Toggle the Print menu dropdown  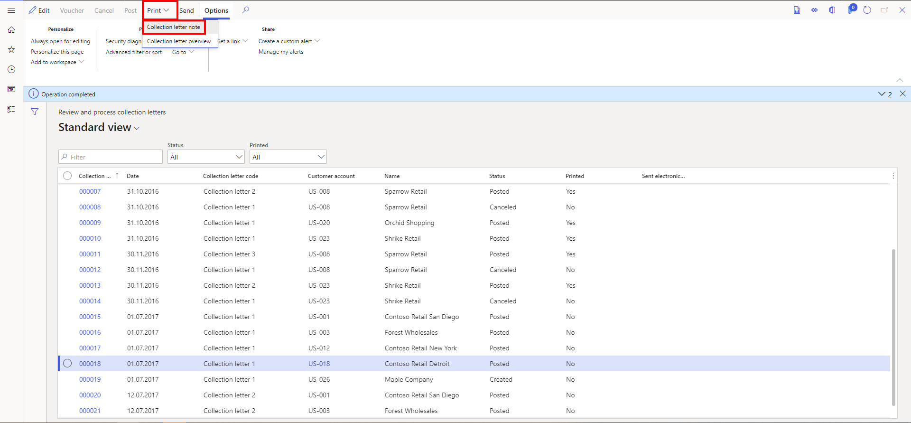158,10
